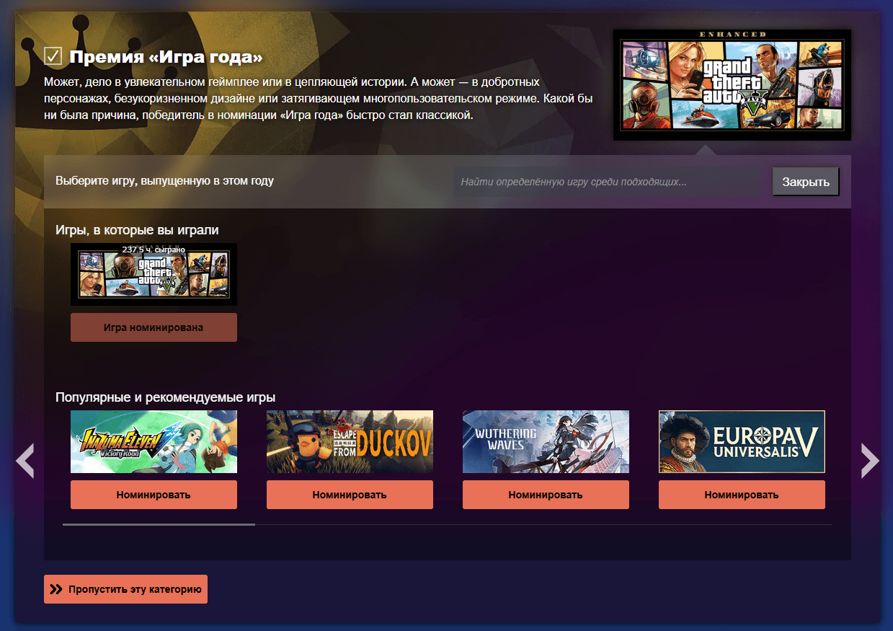Open the Wuthering Waves game image

(x=546, y=441)
